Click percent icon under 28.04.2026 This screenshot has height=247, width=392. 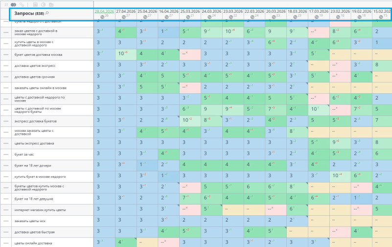[102, 17]
